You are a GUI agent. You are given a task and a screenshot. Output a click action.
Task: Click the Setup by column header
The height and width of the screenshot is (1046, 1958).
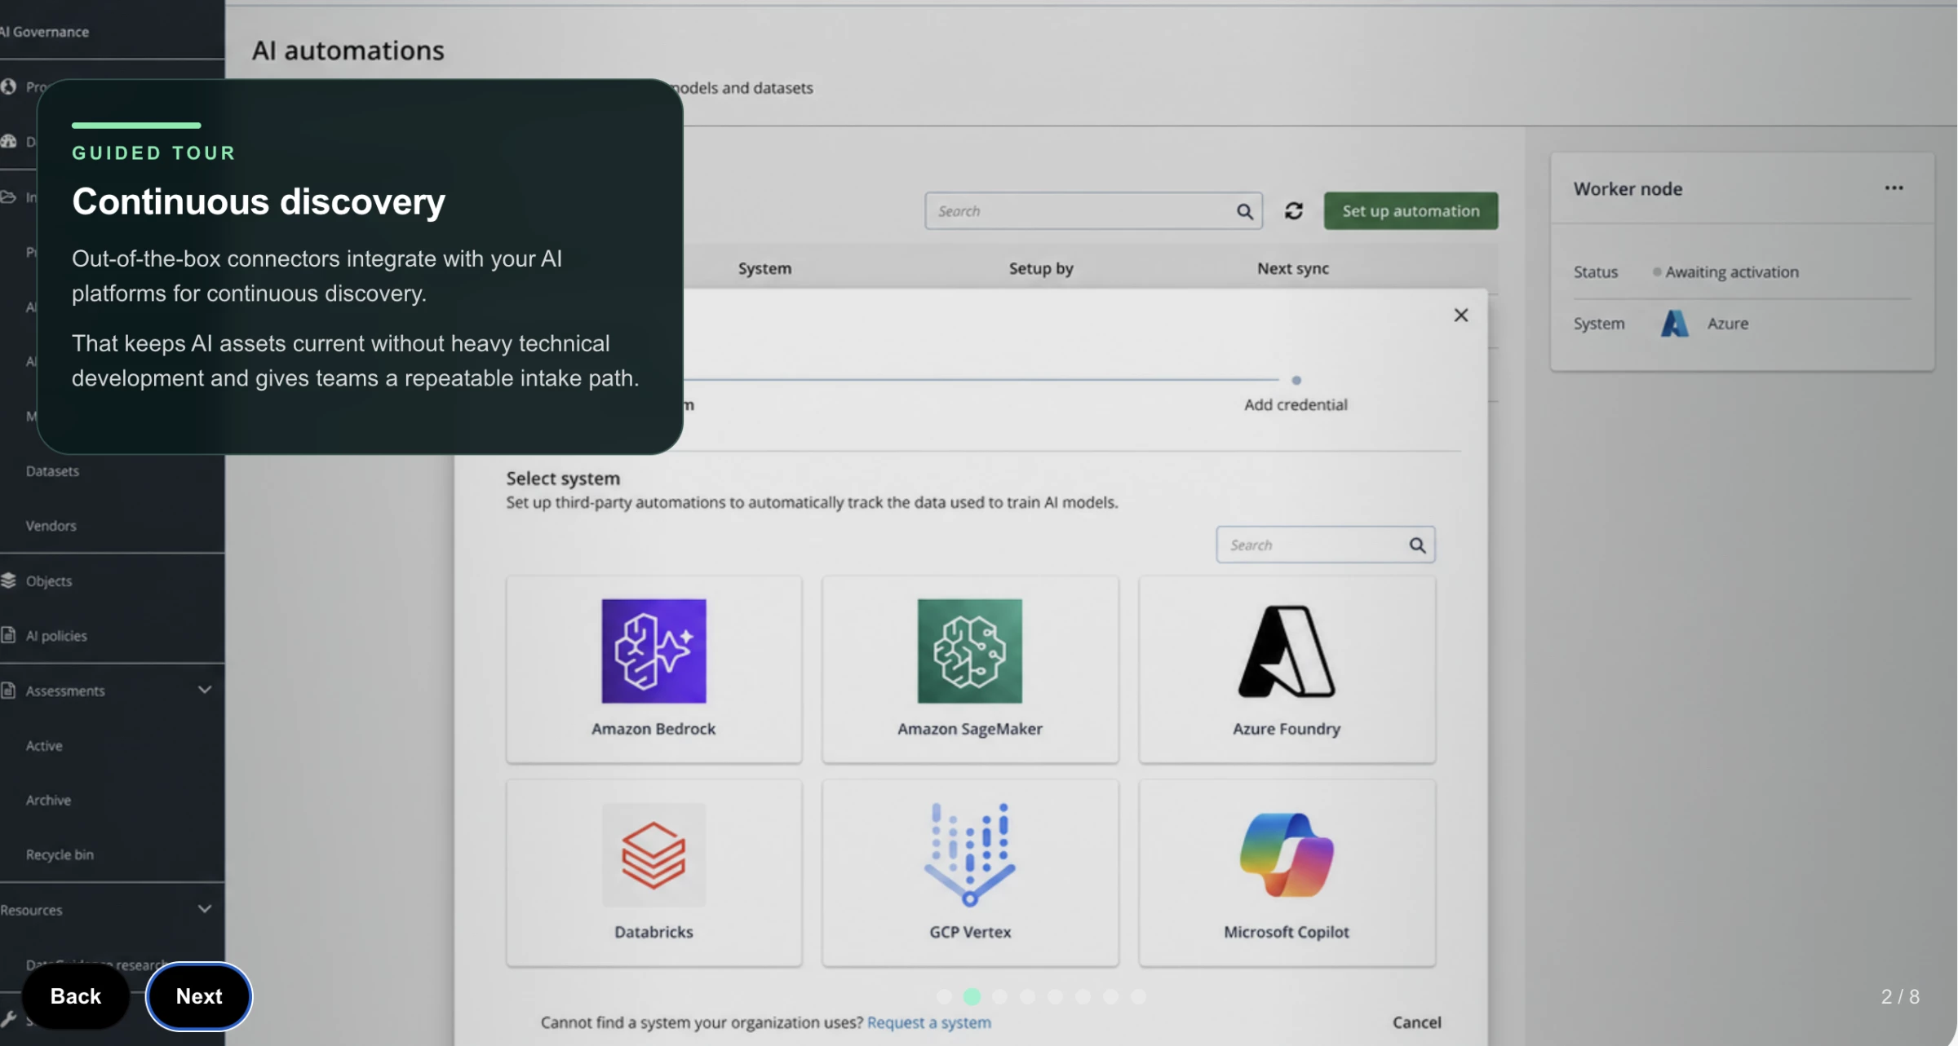tap(1041, 268)
